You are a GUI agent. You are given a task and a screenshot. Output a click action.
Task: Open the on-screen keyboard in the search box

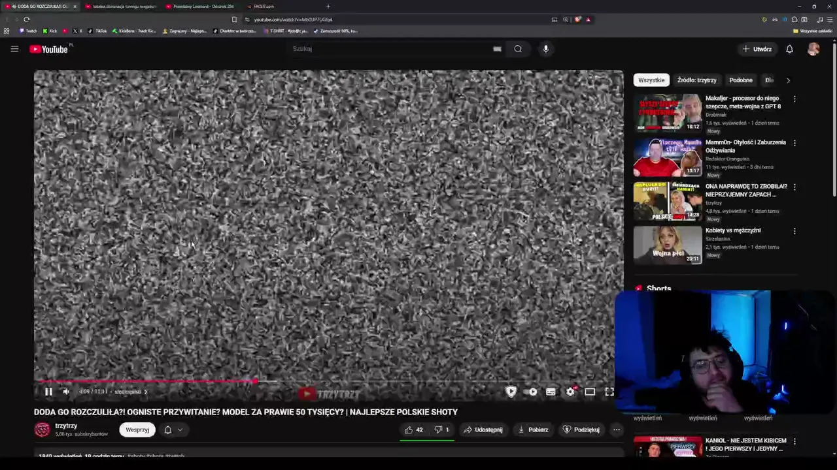click(497, 49)
